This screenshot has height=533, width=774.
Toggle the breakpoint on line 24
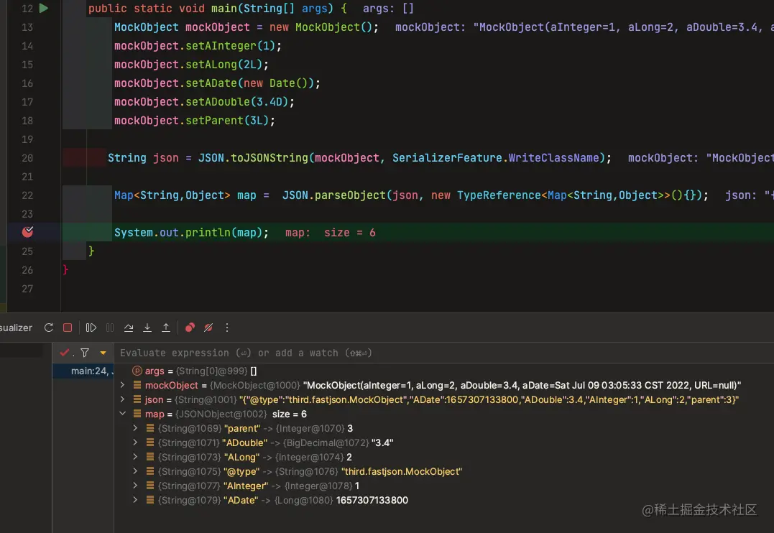28,232
